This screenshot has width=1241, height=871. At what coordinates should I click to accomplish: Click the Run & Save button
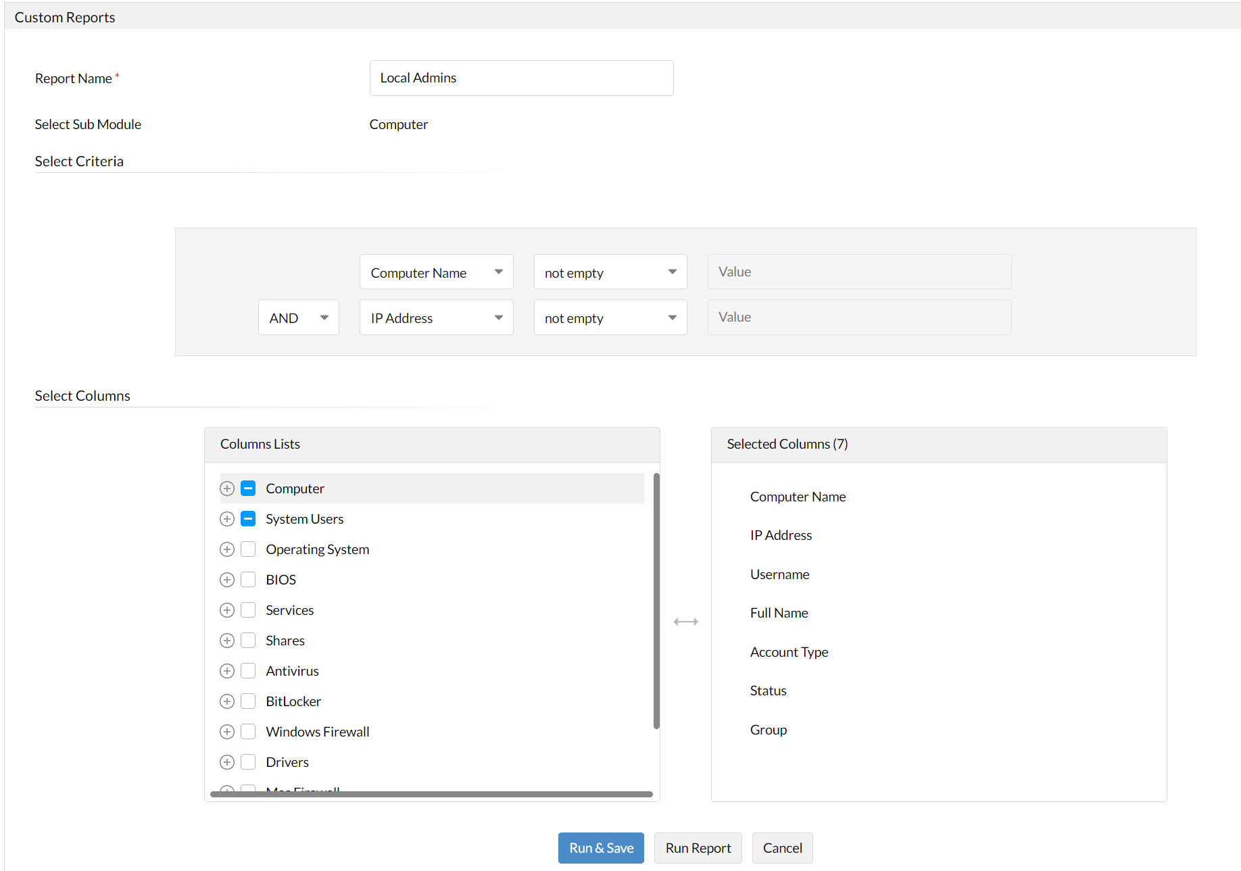(x=601, y=848)
